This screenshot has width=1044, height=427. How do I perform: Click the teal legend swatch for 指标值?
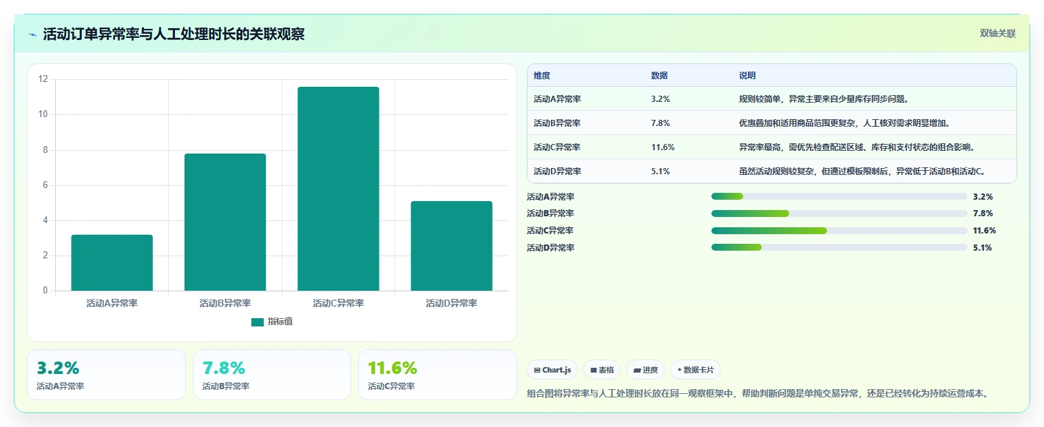coord(258,322)
